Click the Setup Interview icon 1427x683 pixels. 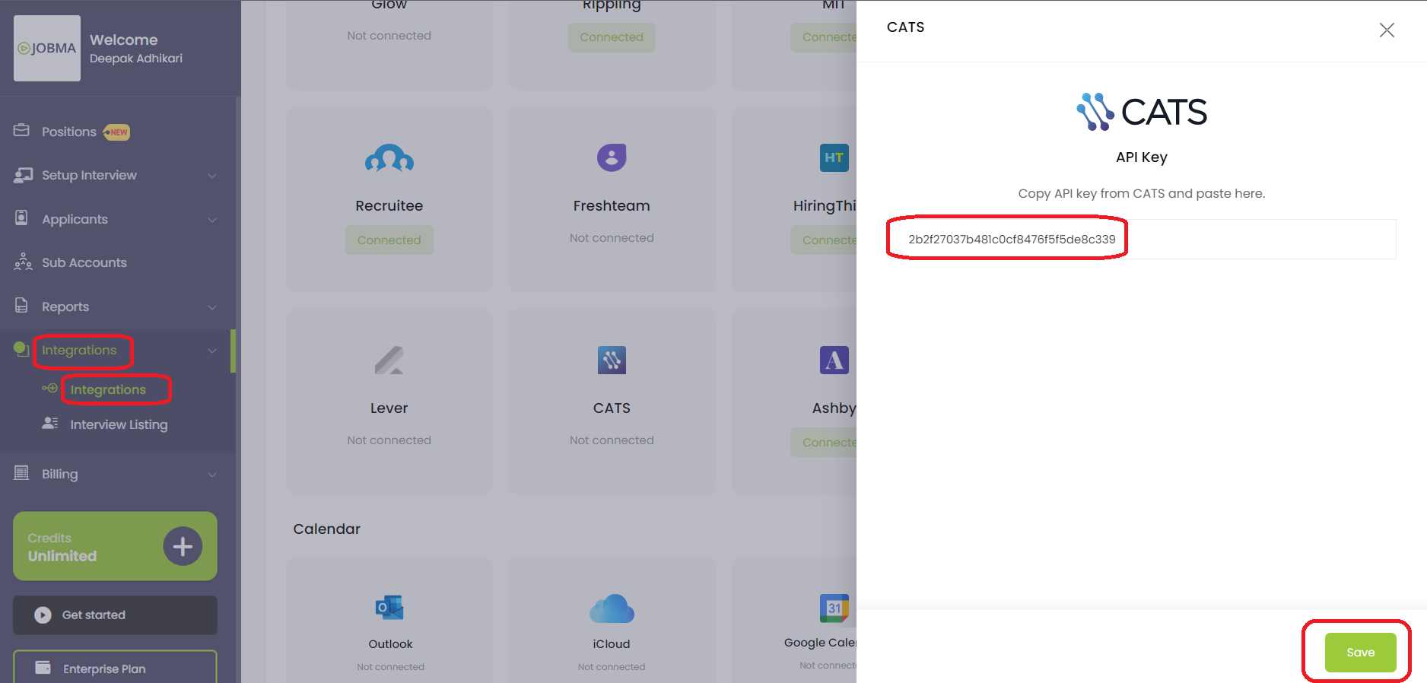pos(23,175)
